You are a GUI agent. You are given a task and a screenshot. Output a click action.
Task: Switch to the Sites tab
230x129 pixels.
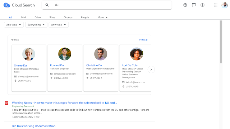click(52, 18)
